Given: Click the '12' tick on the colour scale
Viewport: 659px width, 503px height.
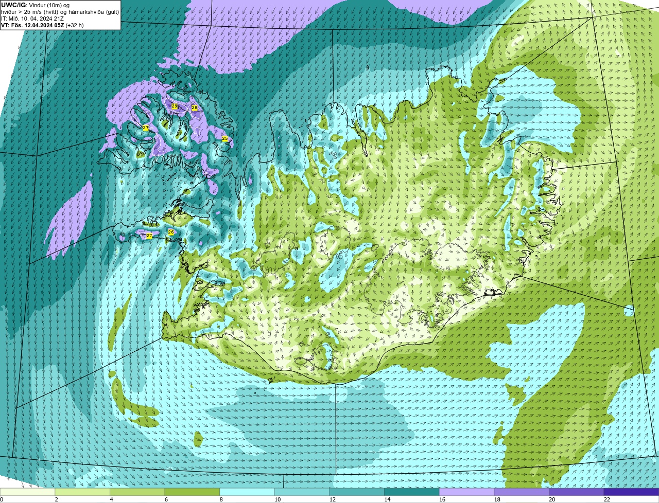Looking at the screenshot, I should (333, 499).
